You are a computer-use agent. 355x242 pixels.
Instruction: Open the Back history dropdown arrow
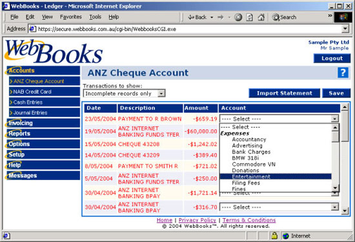(x=212, y=17)
